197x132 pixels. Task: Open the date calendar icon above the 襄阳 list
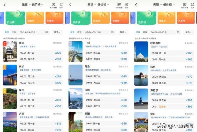tap(46, 32)
